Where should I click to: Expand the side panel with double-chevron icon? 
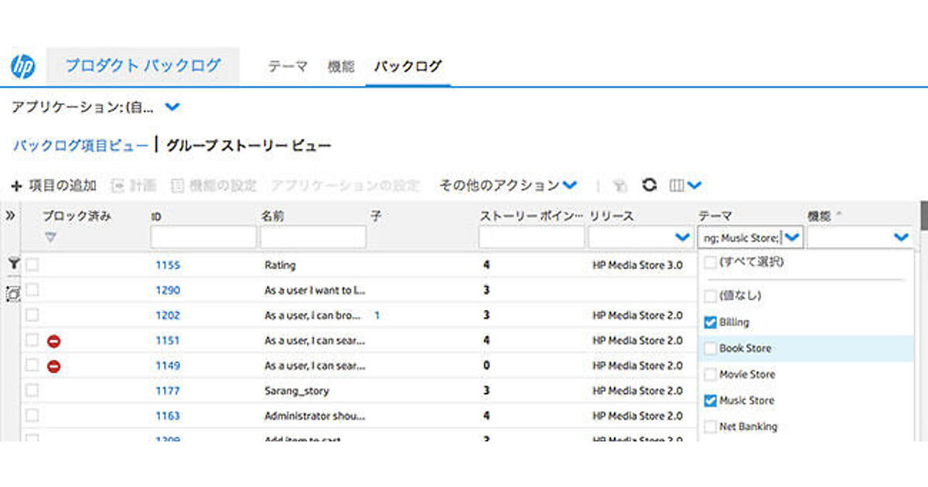[x=11, y=216]
